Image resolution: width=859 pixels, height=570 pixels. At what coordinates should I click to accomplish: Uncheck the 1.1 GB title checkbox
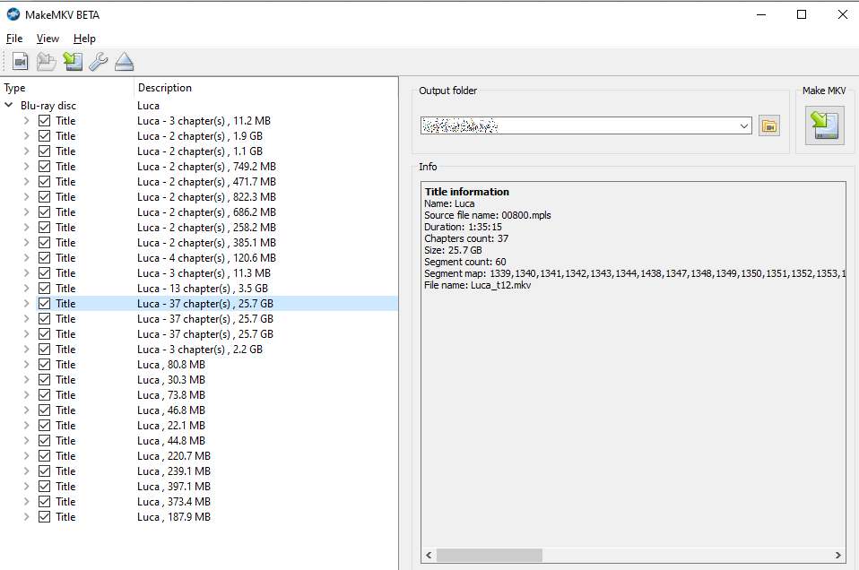point(44,151)
